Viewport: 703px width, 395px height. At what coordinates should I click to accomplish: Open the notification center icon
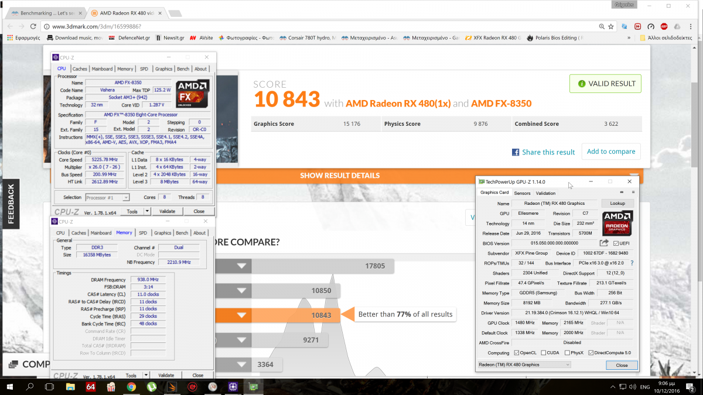pyautogui.click(x=691, y=387)
